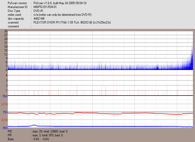Click the PLEXTOR DVDR PX-716A scan info text

pyautogui.click(x=72, y=22)
